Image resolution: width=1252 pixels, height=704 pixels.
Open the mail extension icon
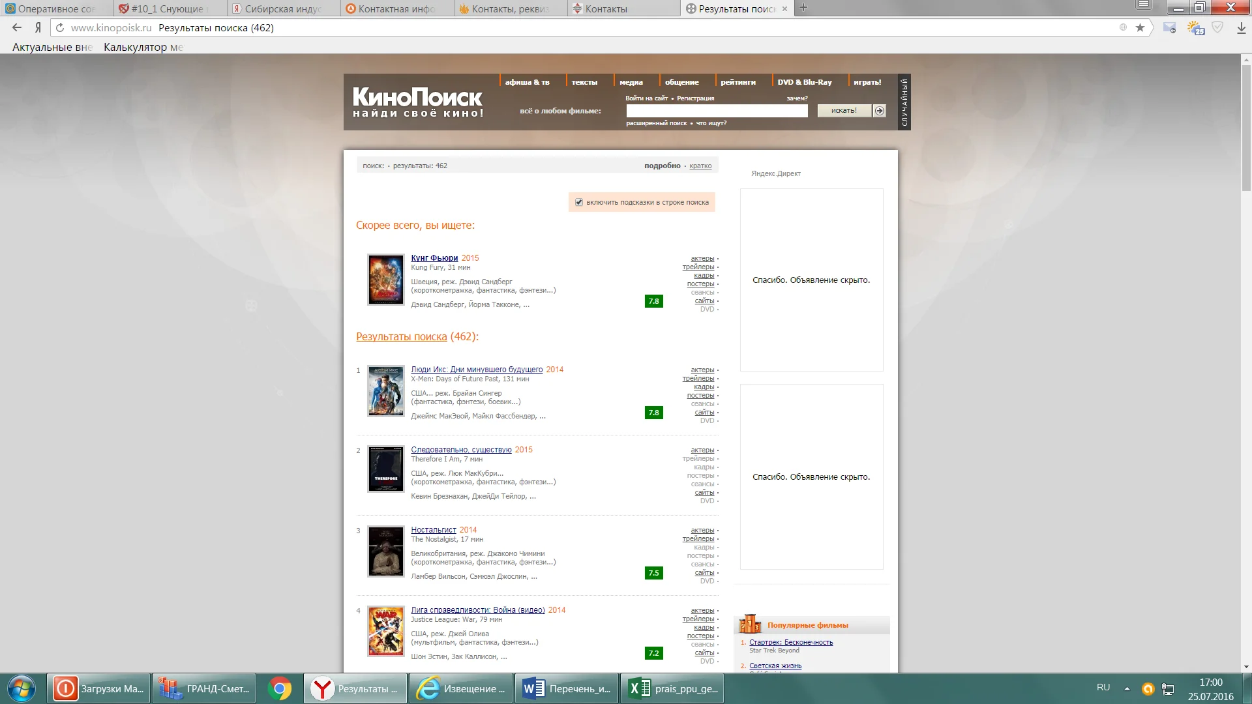pyautogui.click(x=1170, y=27)
